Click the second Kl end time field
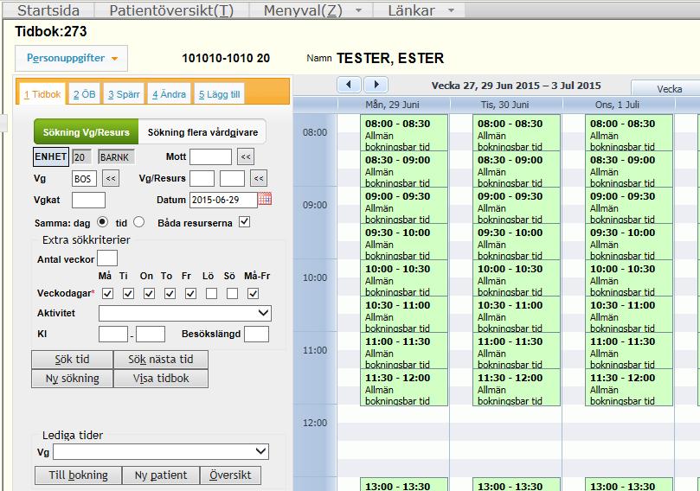 pos(151,334)
